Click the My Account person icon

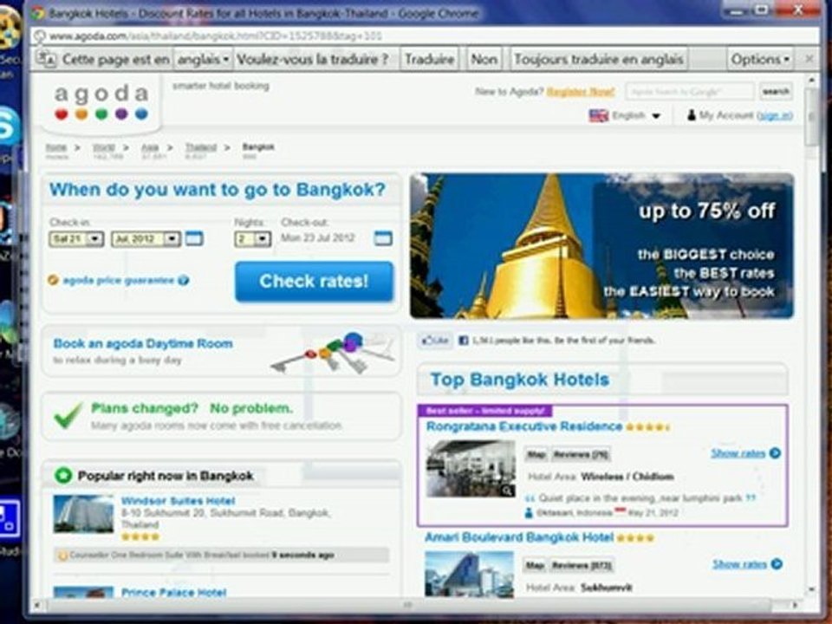point(692,114)
